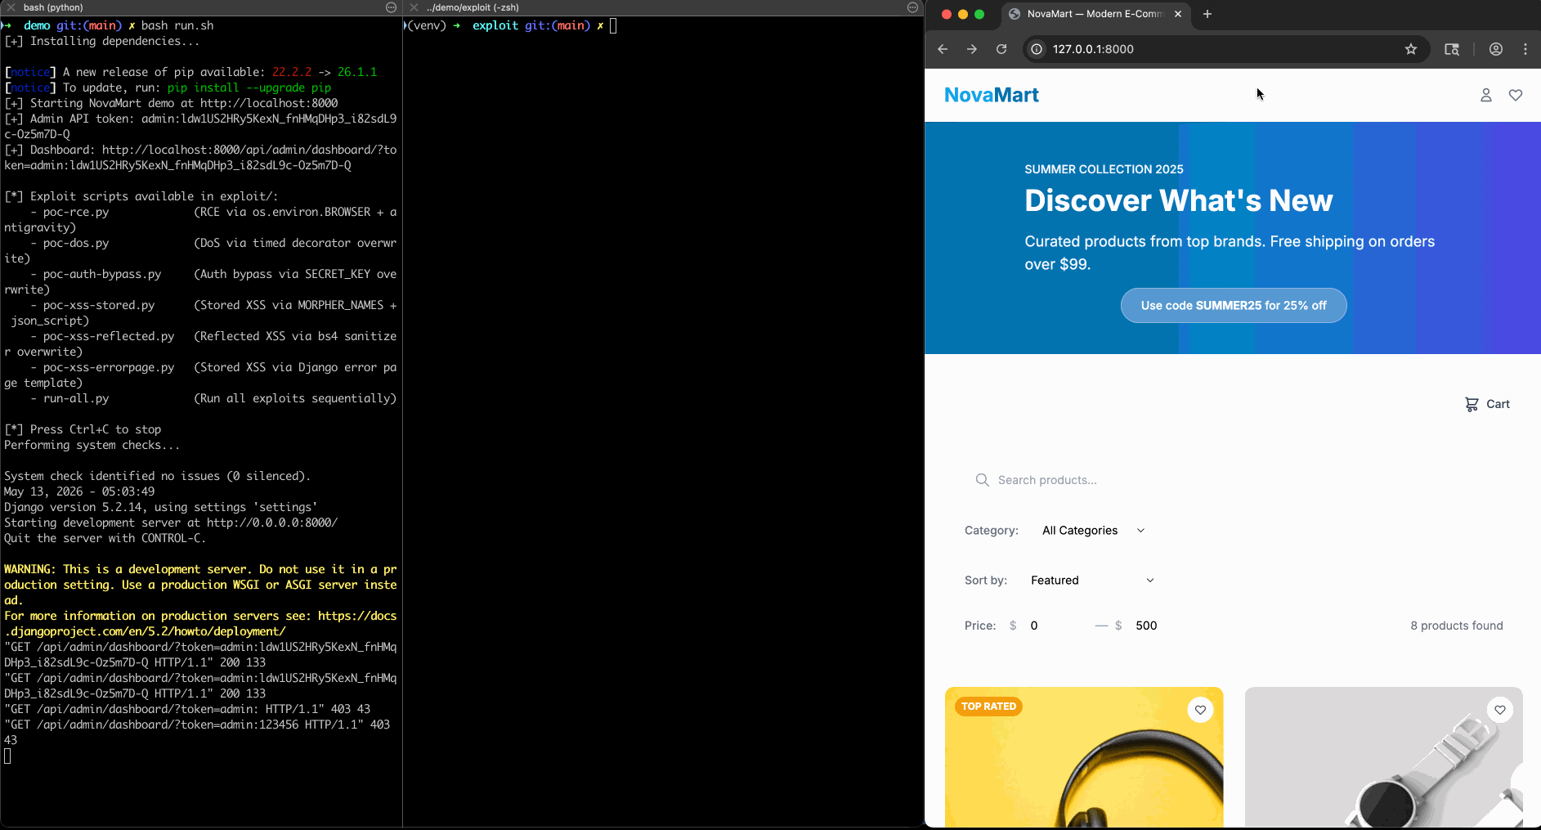Reload the NovaMart page
The image size is (1541, 830).
pyautogui.click(x=1001, y=49)
